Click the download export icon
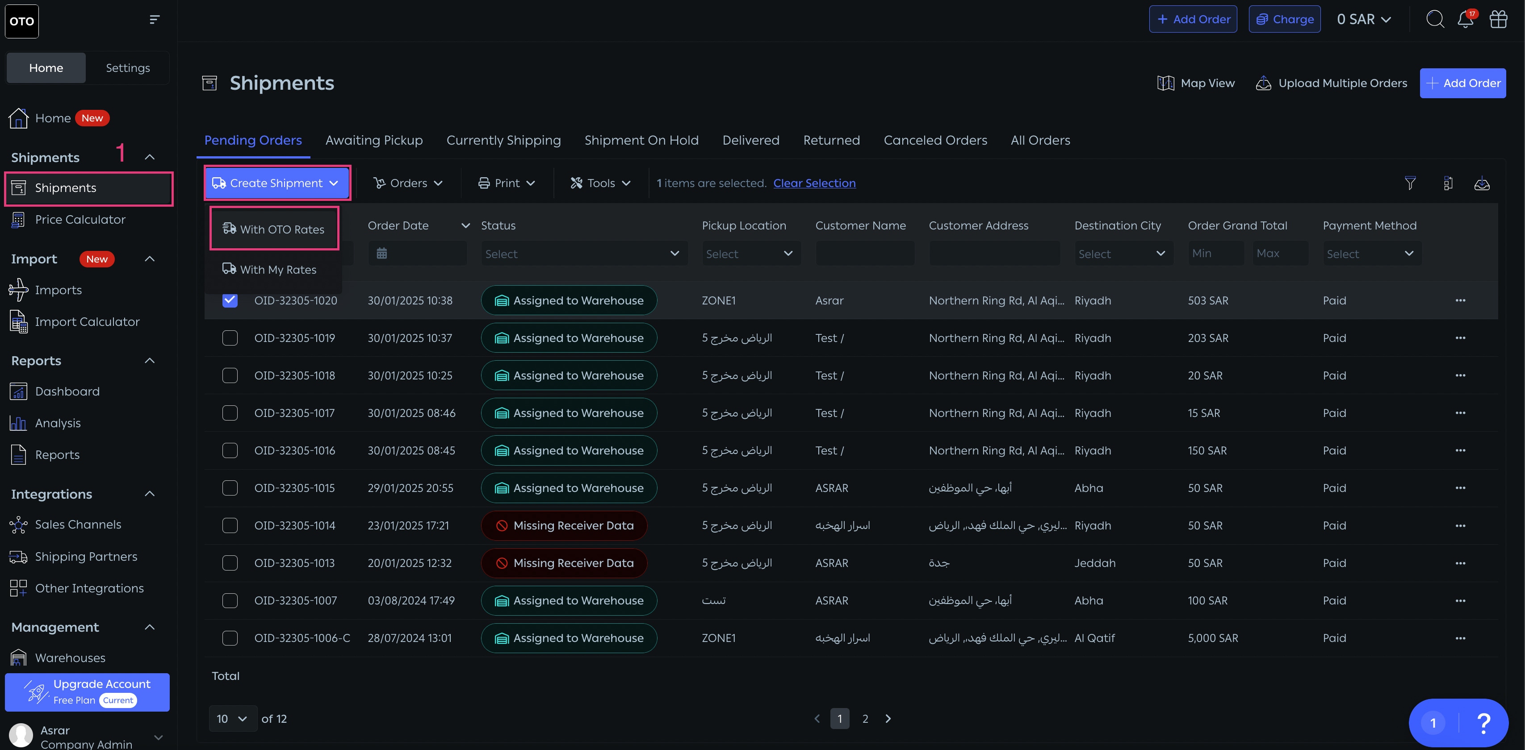The image size is (1525, 750). coord(1482,183)
